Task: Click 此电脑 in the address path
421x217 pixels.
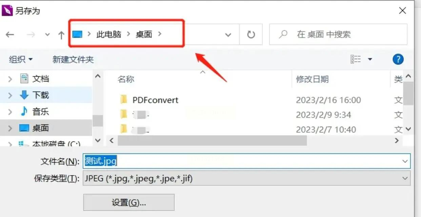Action: (109, 34)
